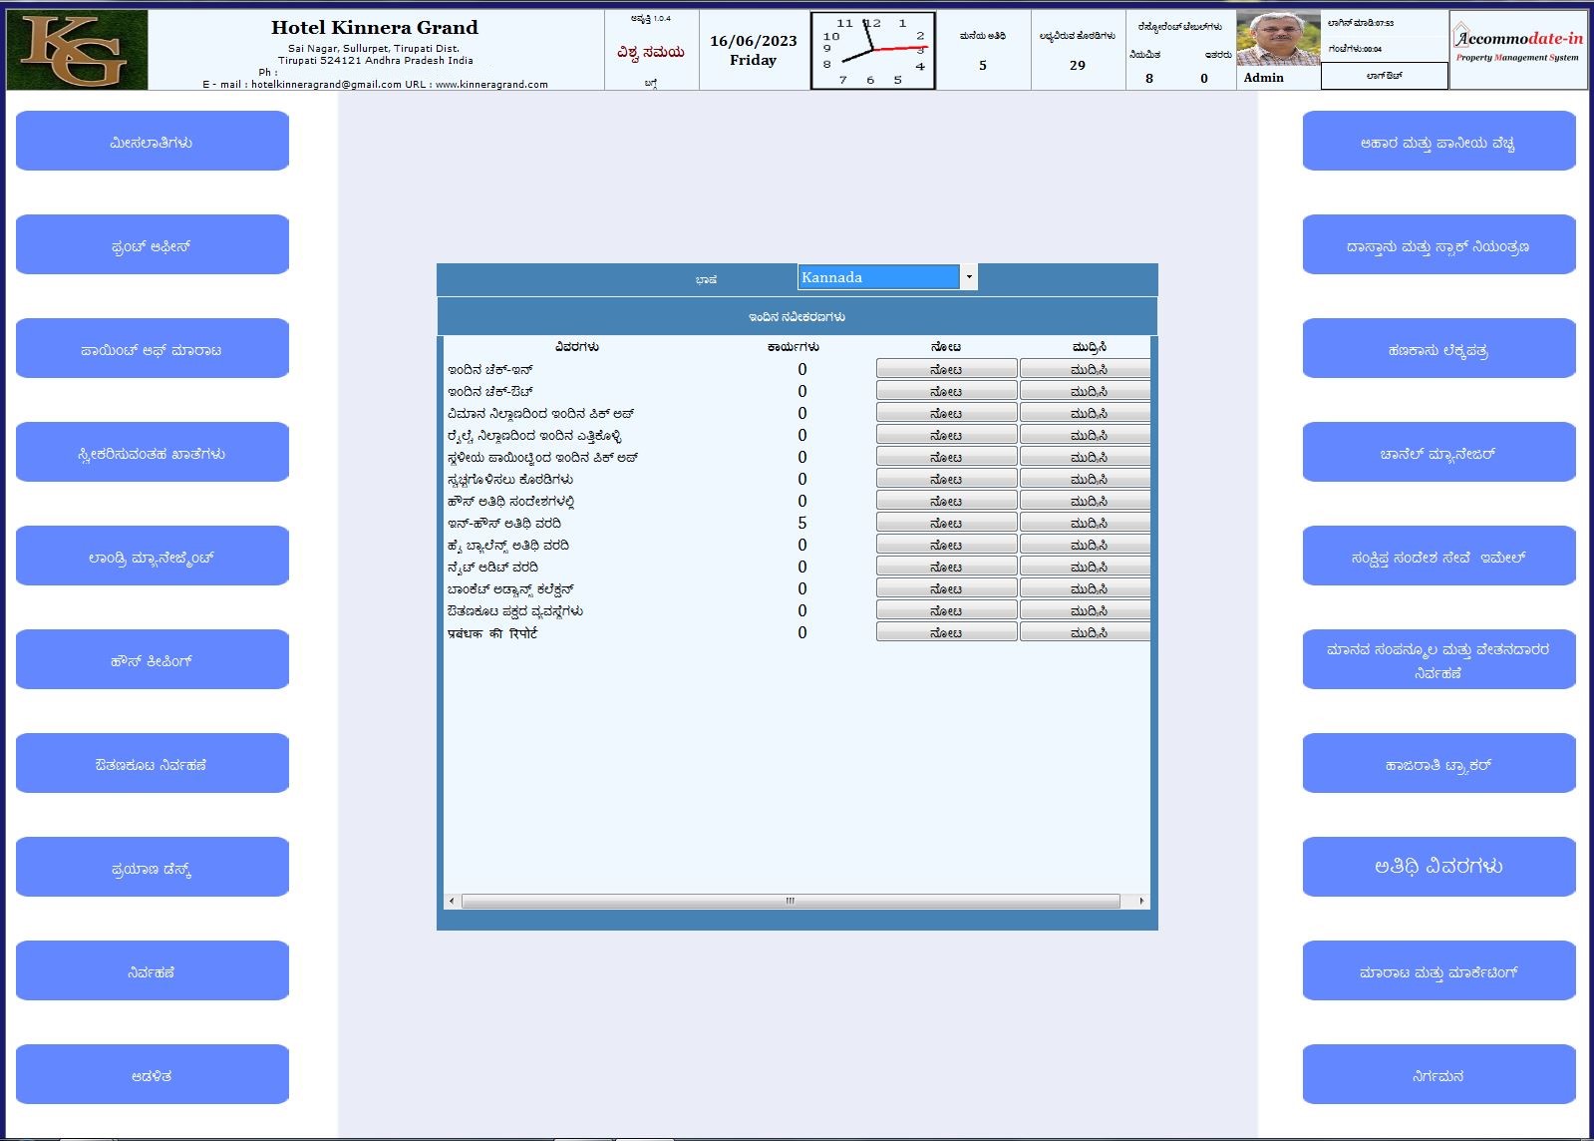Print banquet party arrangements (ಔತಣಕೂಟ ಪಕ್ಷದ) row
Image resolution: width=1594 pixels, height=1141 pixels.
click(1085, 610)
